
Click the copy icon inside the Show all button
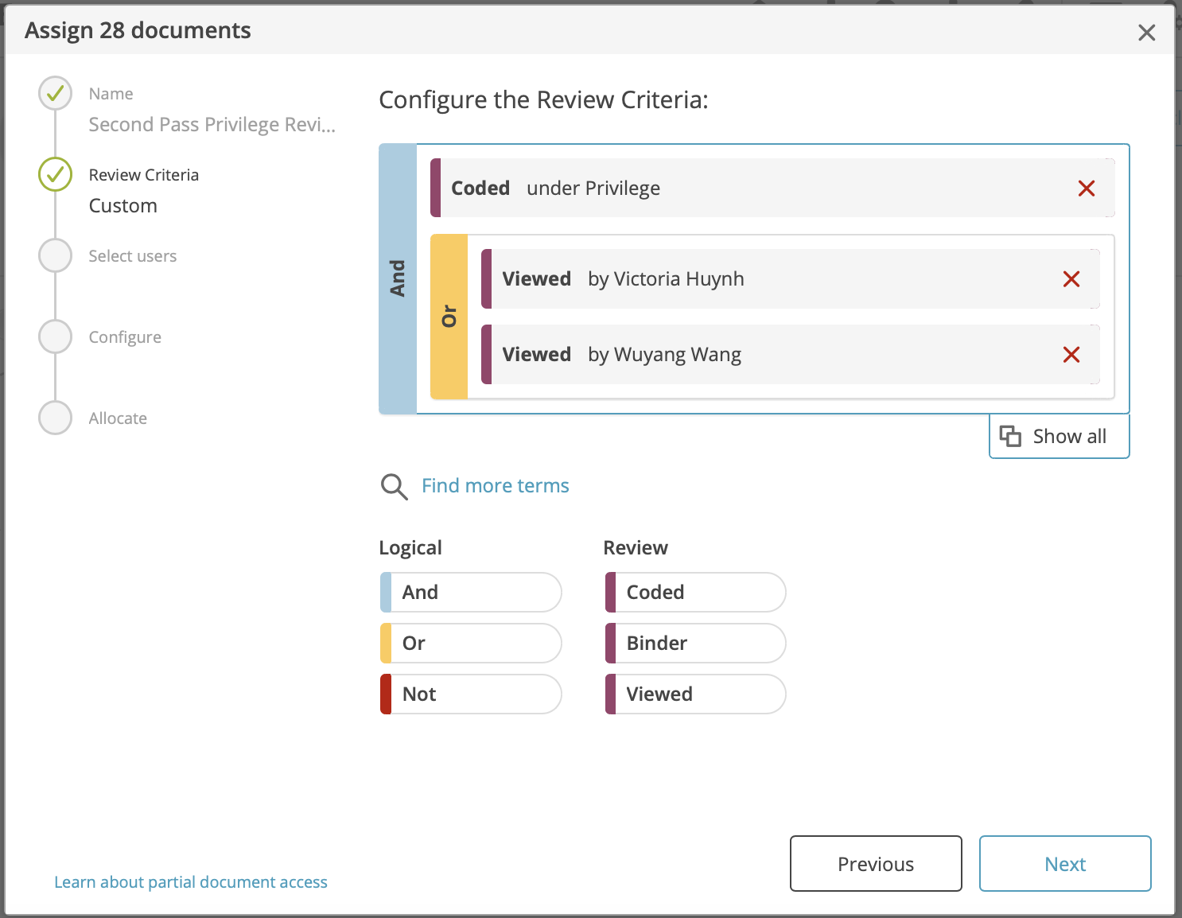1010,436
